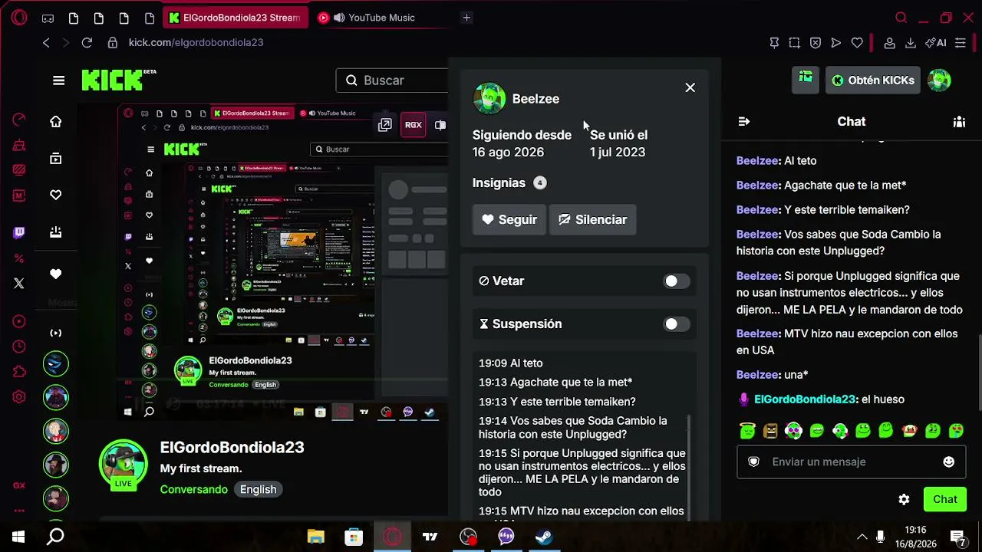This screenshot has width=982, height=552.
Task: Open your Kick profile avatar menu
Action: click(939, 80)
